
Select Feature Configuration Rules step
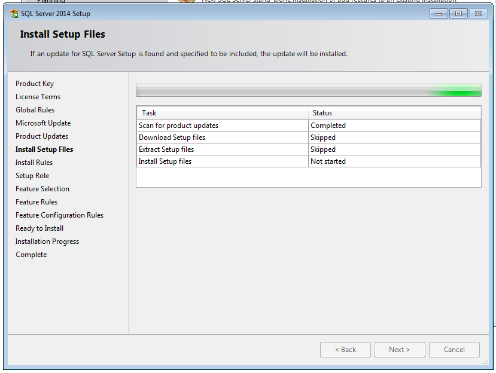coord(59,215)
